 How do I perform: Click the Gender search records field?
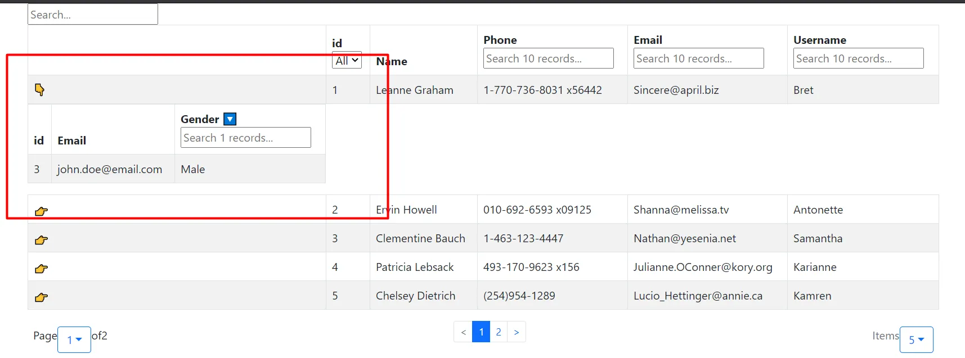[245, 138]
